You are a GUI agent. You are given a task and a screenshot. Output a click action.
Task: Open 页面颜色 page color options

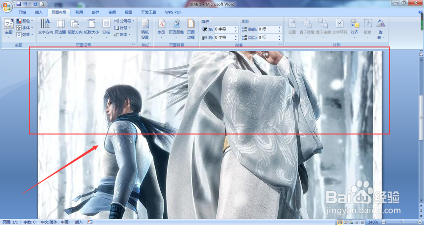pyautogui.click(x=176, y=28)
